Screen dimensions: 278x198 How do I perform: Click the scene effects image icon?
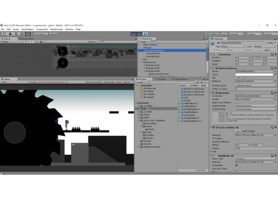(41, 42)
